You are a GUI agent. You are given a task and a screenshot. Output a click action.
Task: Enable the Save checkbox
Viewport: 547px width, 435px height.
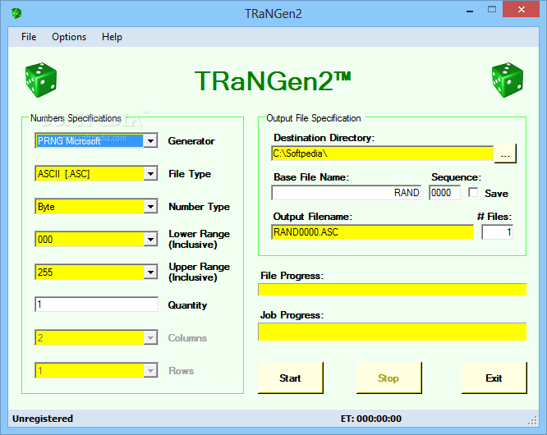click(x=473, y=192)
